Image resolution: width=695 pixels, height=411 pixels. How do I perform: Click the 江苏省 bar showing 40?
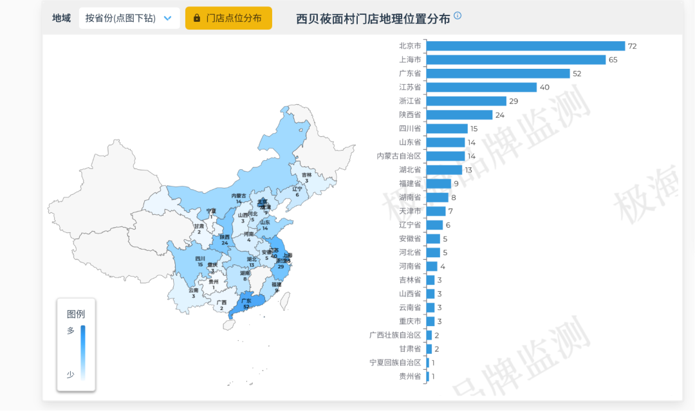point(481,87)
